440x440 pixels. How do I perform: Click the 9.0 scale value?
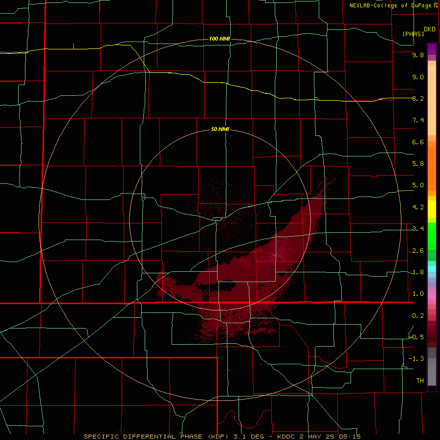pyautogui.click(x=418, y=77)
